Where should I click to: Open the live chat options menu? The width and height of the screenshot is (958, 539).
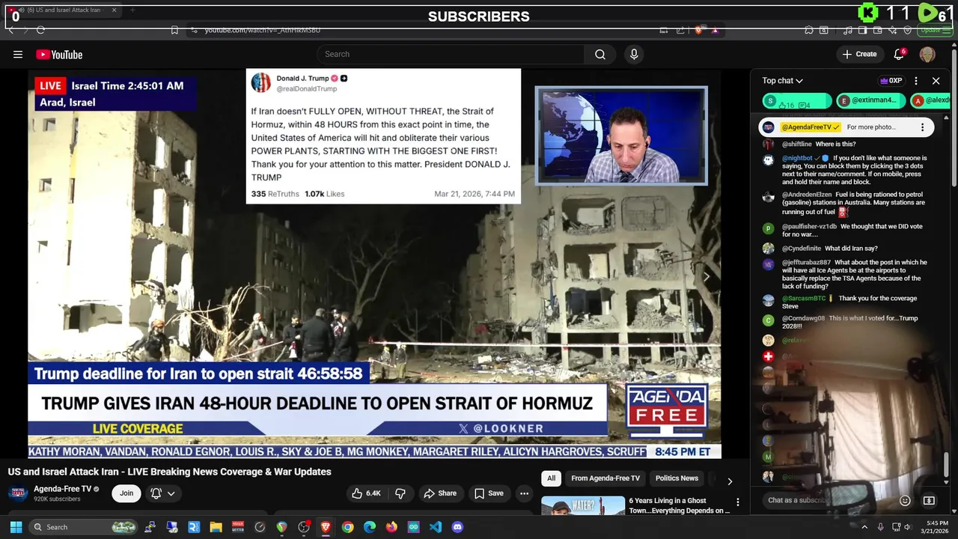pos(915,81)
